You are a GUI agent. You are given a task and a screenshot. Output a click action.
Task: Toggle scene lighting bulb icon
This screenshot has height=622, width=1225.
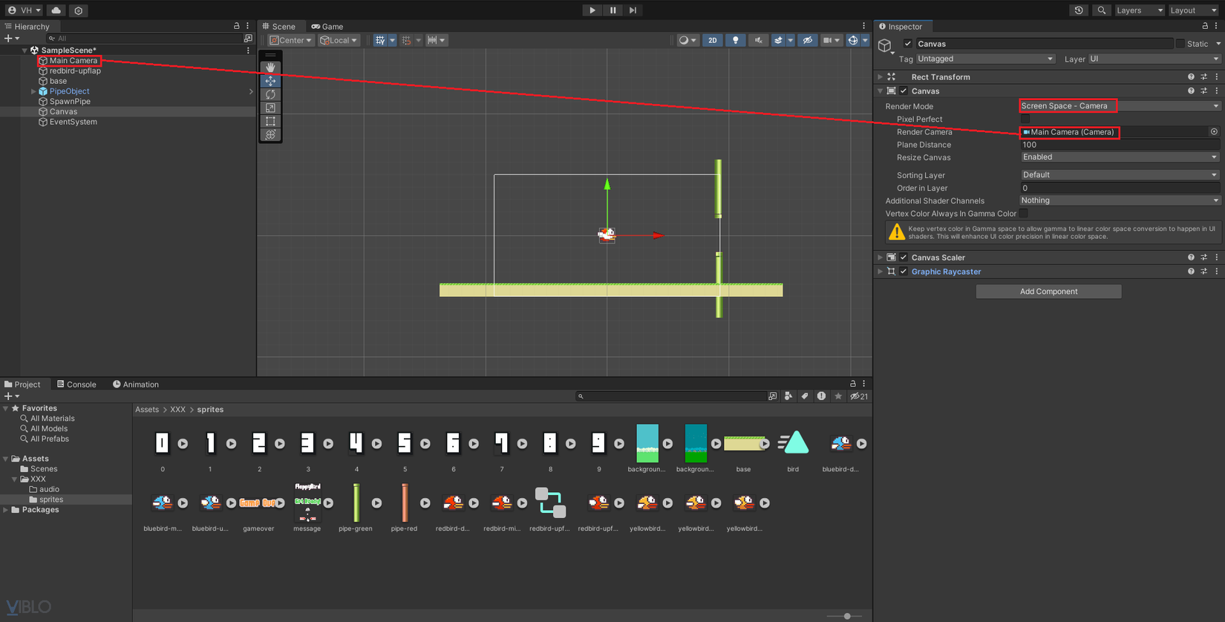(735, 40)
